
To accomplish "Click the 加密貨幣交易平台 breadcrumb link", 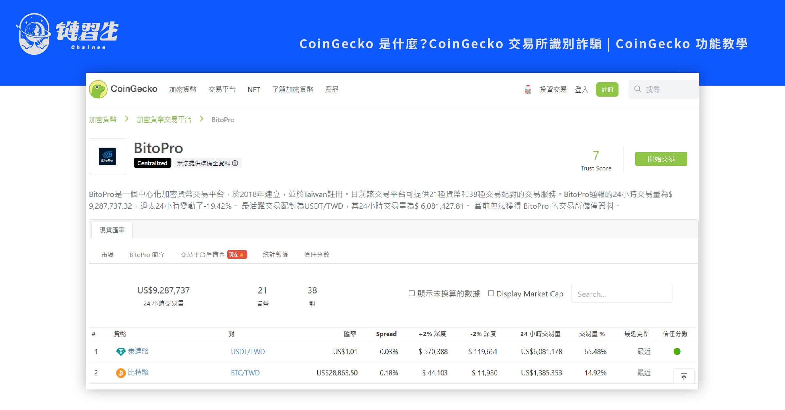I will tap(164, 119).
